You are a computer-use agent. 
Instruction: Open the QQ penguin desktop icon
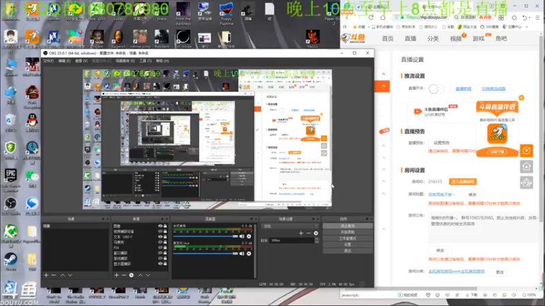pos(32,122)
